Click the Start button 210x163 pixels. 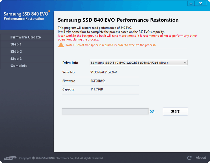175,111
